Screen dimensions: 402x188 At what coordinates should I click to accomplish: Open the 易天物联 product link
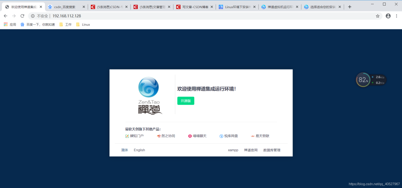[x=260, y=136]
